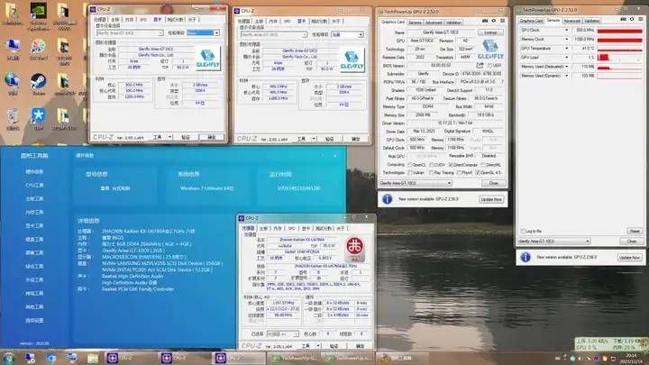
Task: Open the 工具 dropdown arrow in the Zhaoxin CPU-Z window
Action: [318, 345]
